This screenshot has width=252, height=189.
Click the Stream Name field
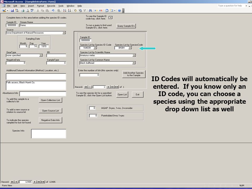[x=43, y=25]
